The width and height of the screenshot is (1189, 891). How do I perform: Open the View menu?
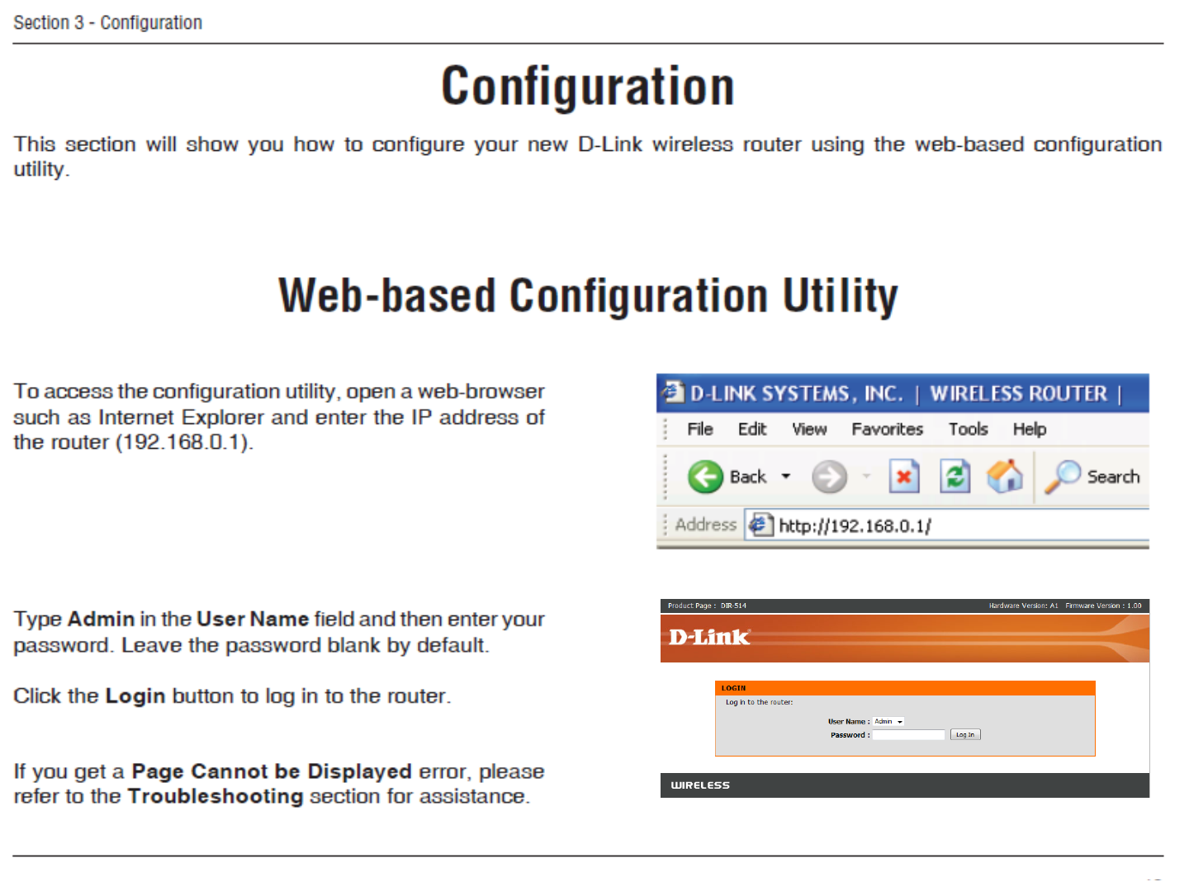(x=809, y=429)
